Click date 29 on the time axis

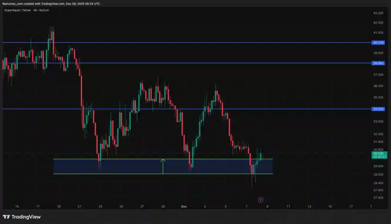[x=163, y=206]
